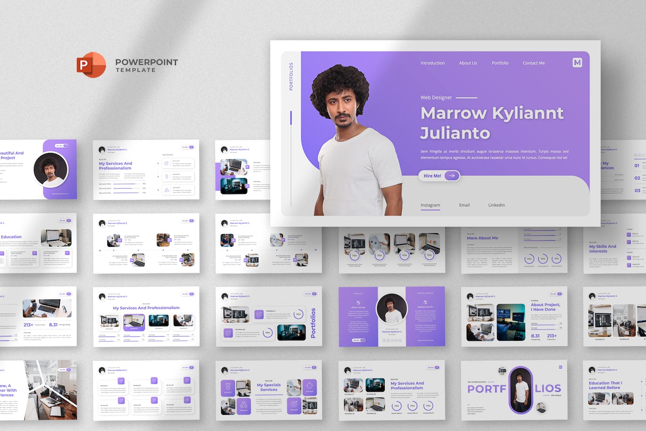Open the LinkedIn tab on main slide
Screen dimensions: 646x431
click(x=496, y=205)
